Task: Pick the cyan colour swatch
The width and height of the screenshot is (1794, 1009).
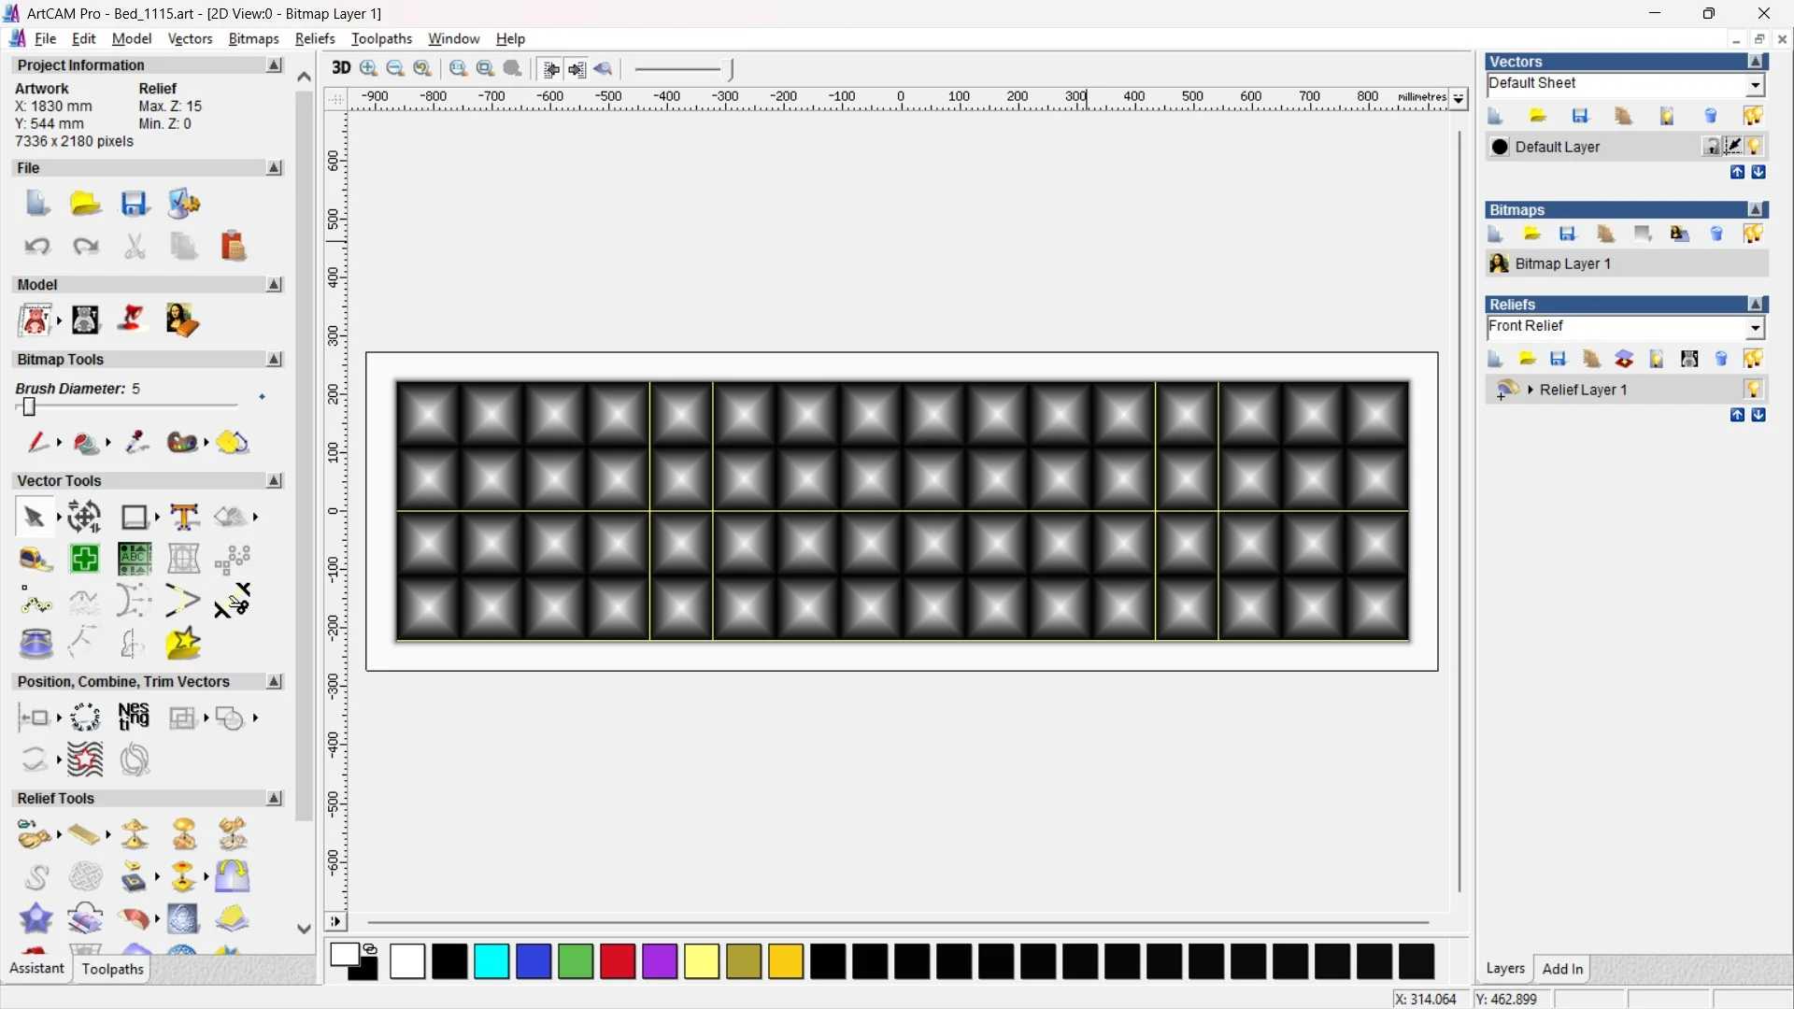Action: (x=491, y=961)
